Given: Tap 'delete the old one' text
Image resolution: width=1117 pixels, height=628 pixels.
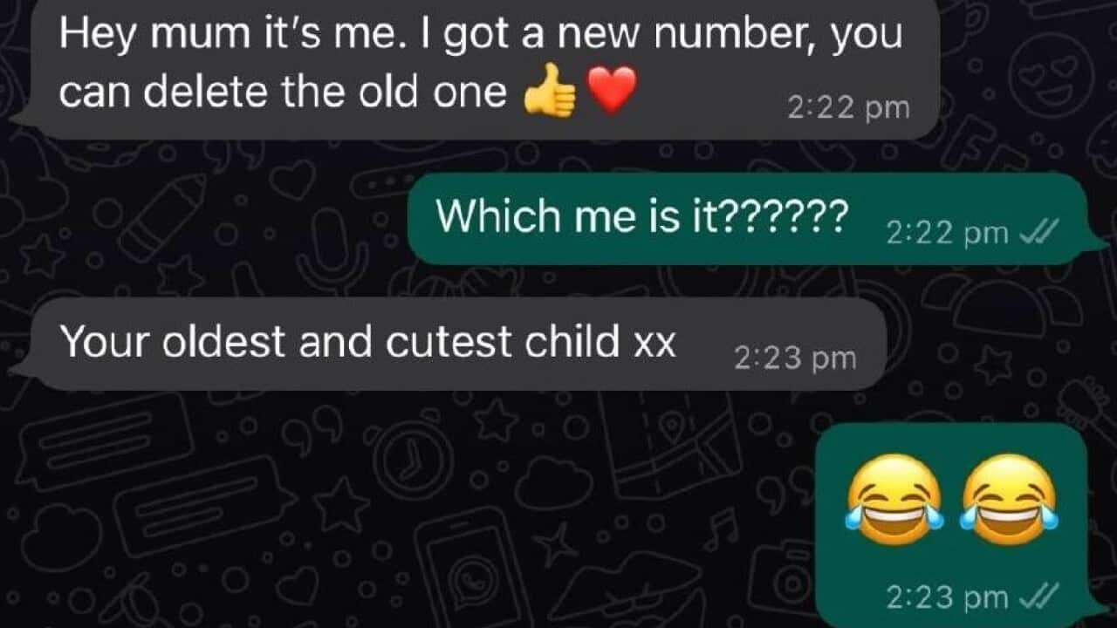Looking at the screenshot, I should 325,91.
